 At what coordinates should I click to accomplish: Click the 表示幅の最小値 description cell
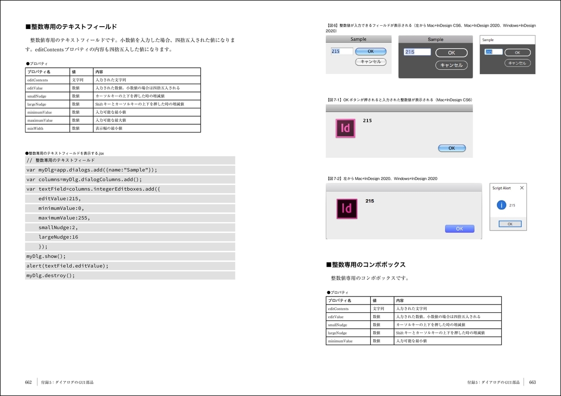(x=147, y=128)
